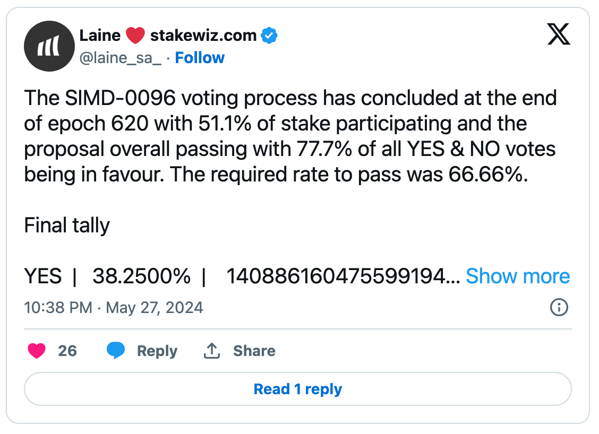Click the SIMD-0096 tweet body text
This screenshot has width=599, height=434.
point(290,136)
